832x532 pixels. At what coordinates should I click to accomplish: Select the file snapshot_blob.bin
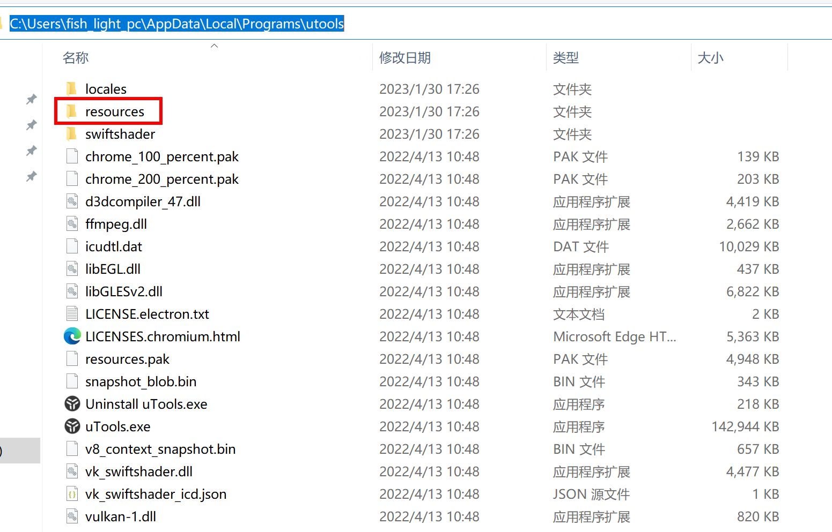[141, 381]
